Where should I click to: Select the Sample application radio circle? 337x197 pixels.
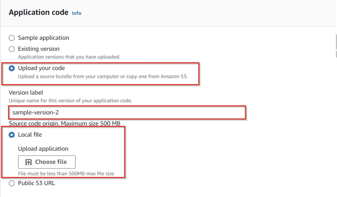coord(12,38)
